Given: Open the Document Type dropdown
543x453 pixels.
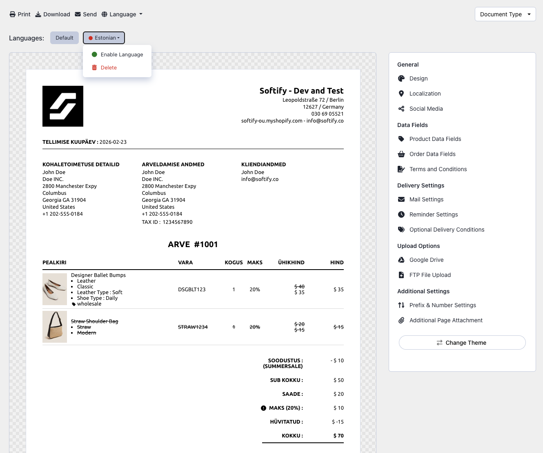Looking at the screenshot, I should click(x=505, y=14).
